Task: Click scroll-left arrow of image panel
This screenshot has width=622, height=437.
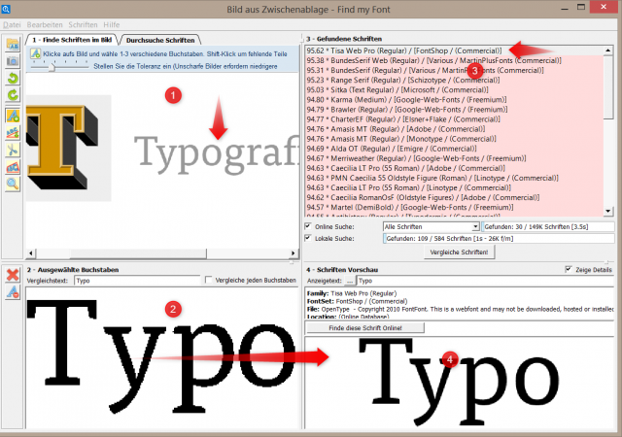Action: (31, 253)
